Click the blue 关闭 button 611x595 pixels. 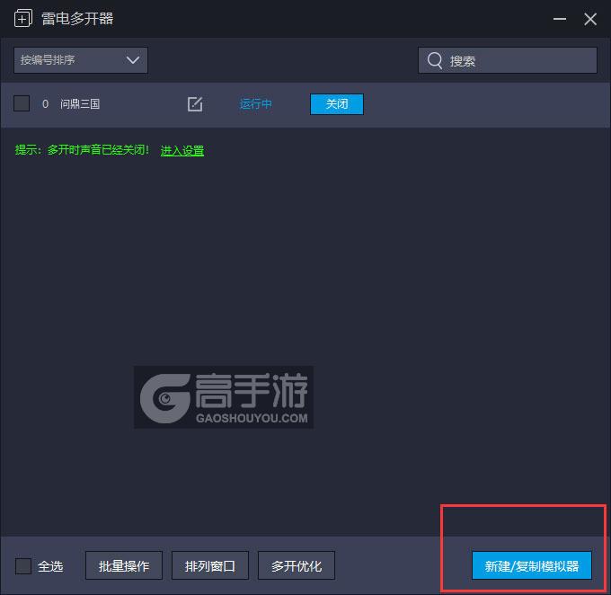click(x=337, y=104)
